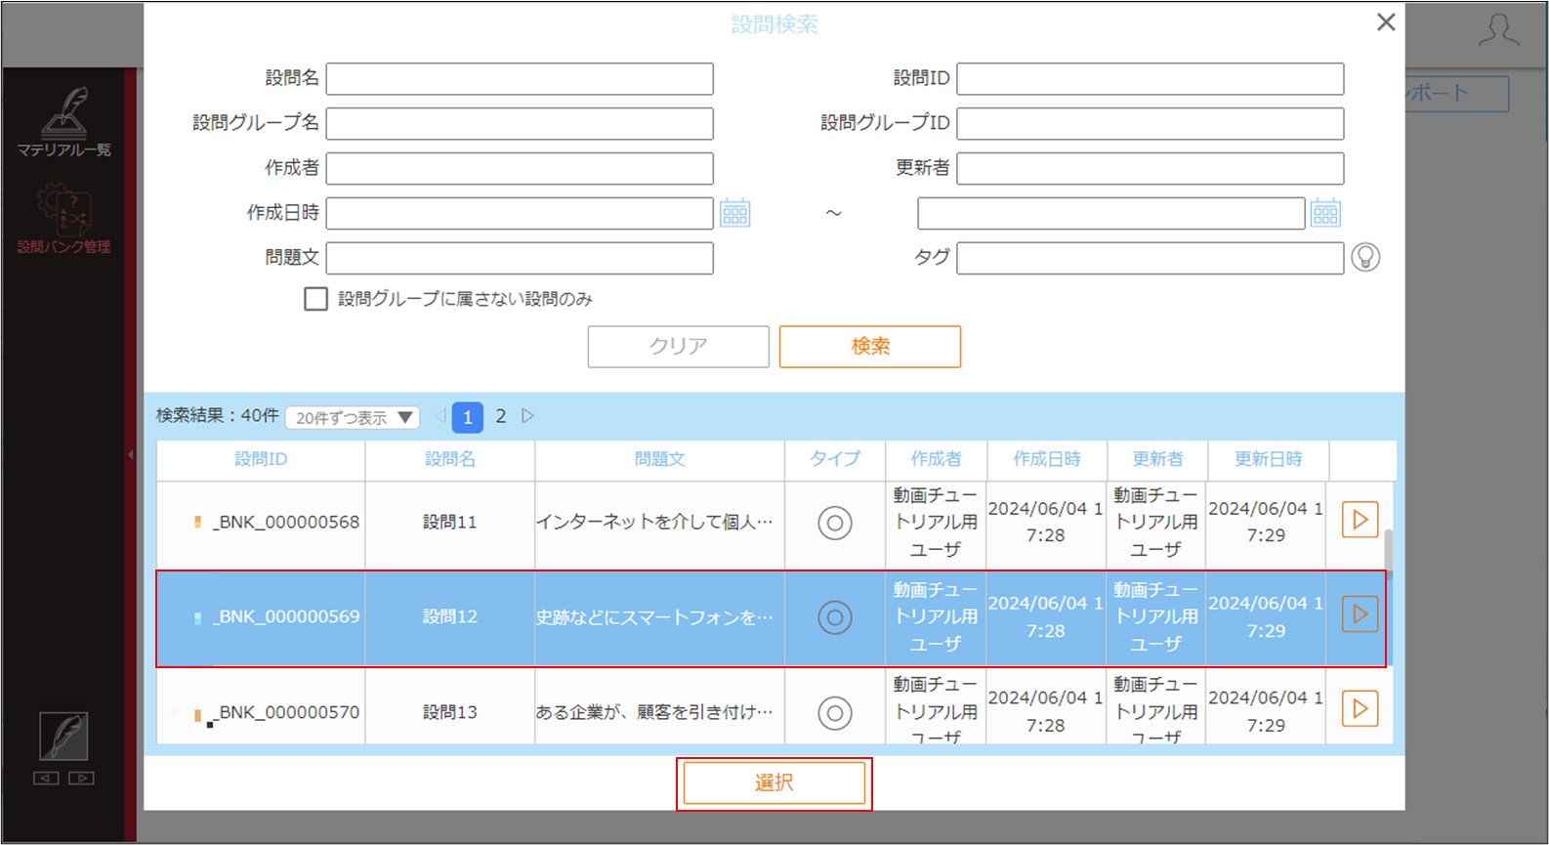Screen dimensions: 1549x845
Task: Click the type circle icon for 設問13
Action: pyautogui.click(x=835, y=713)
